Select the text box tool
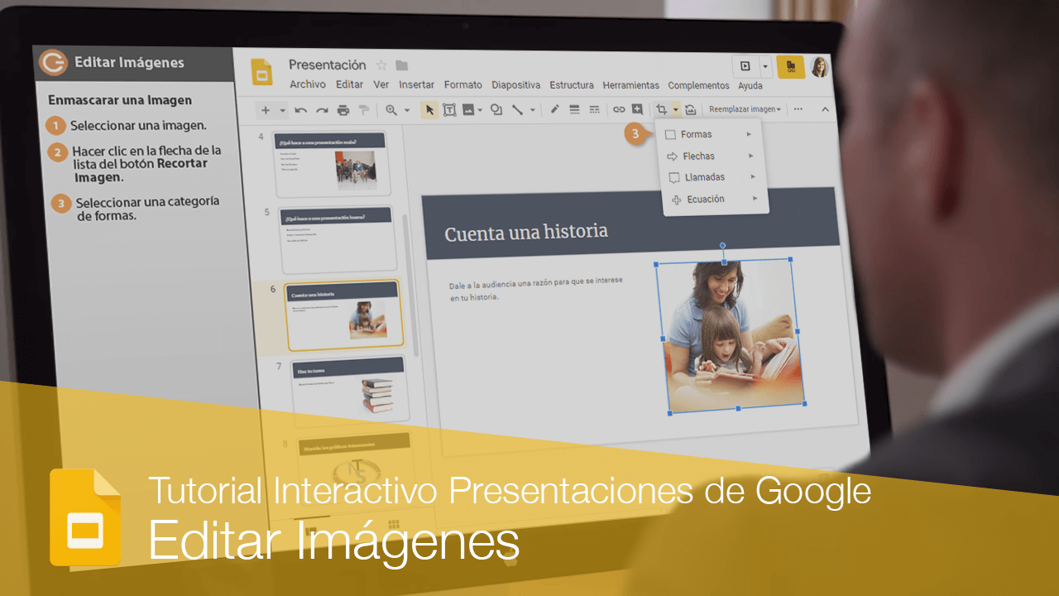The width and height of the screenshot is (1059, 596). click(449, 109)
